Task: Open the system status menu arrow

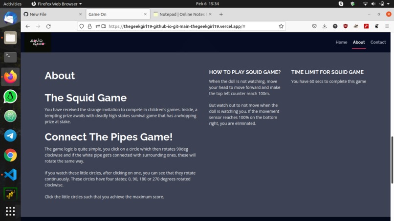Action: tap(388, 4)
